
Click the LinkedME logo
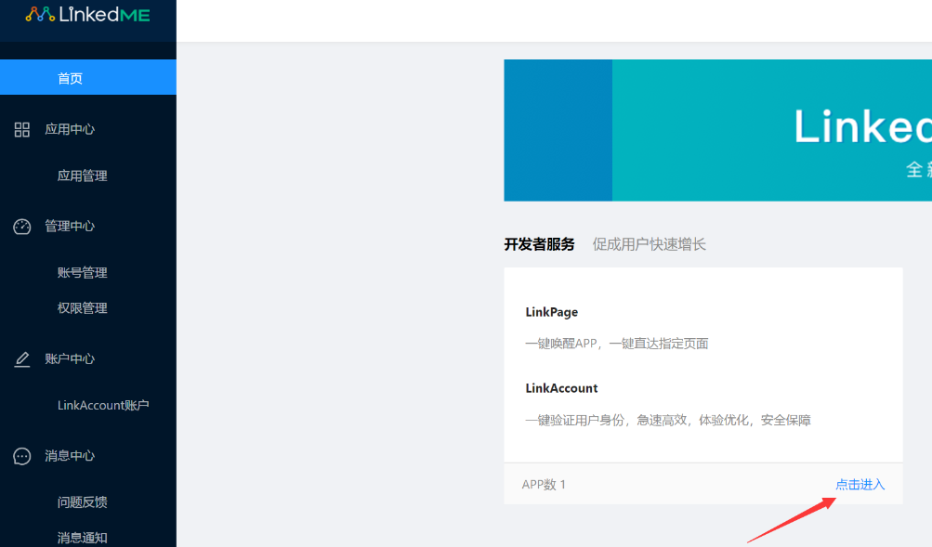[88, 14]
